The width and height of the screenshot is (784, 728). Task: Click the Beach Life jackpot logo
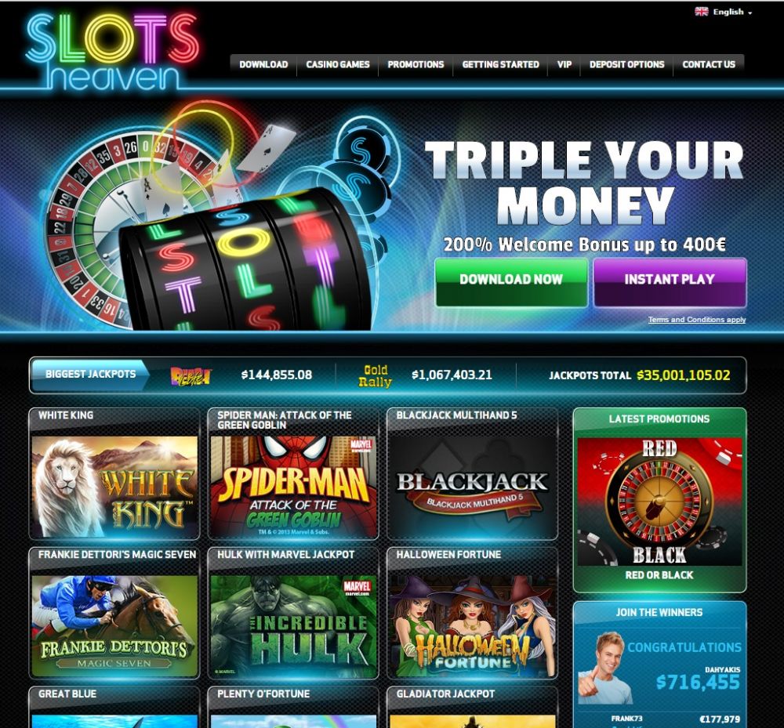(x=191, y=375)
